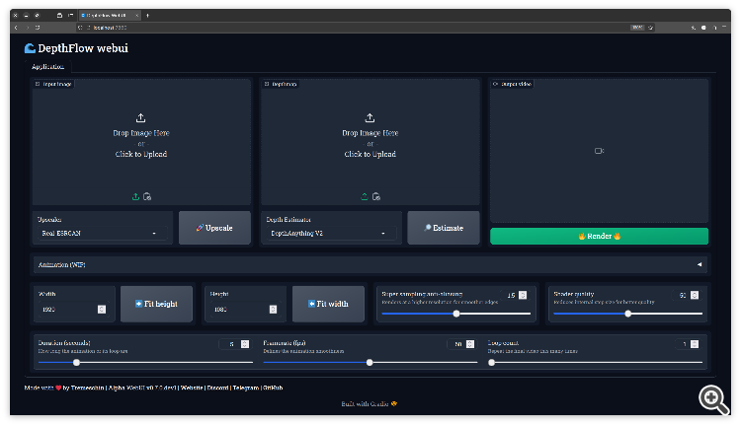Click the Loop count slider handle
This screenshot has height=426, width=741.
491,363
